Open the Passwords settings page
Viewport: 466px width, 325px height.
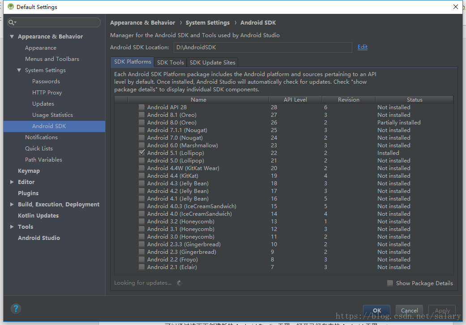pyautogui.click(x=46, y=81)
